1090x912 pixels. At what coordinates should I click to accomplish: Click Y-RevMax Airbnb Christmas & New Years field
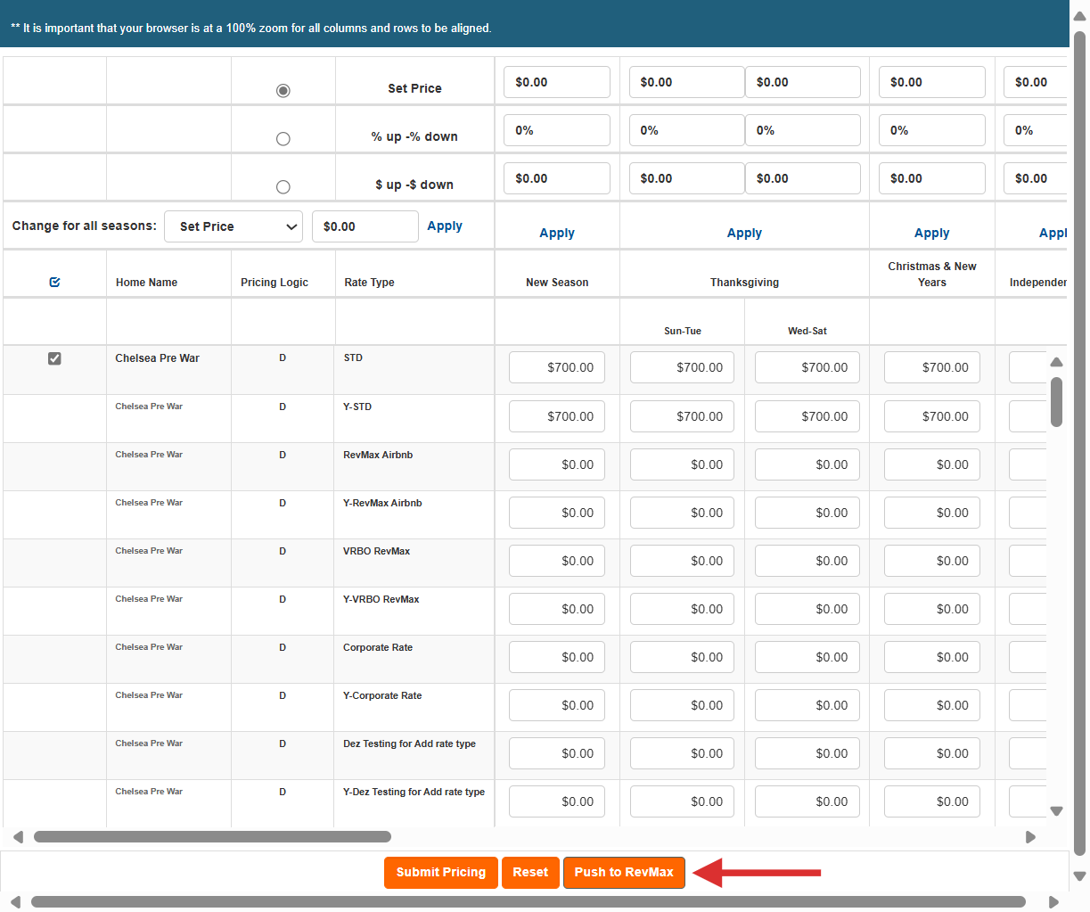click(x=932, y=513)
